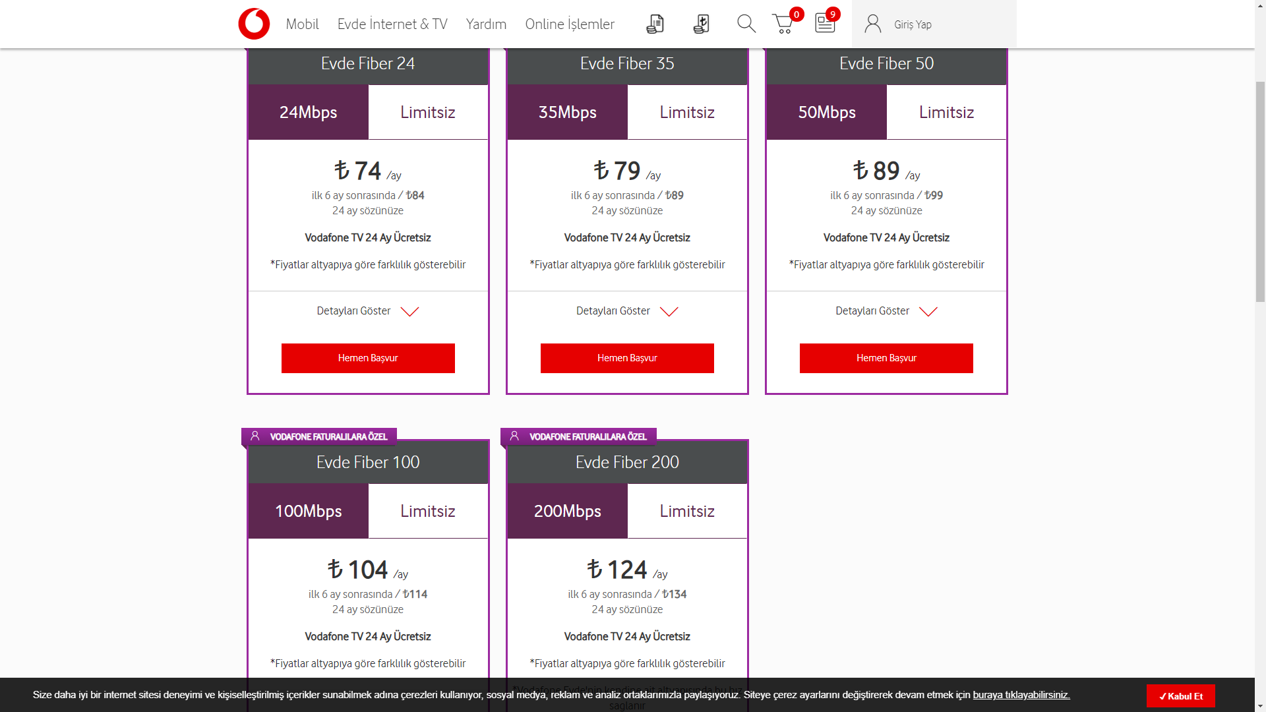Open Online İşlemler menu
1266x712 pixels.
(570, 24)
